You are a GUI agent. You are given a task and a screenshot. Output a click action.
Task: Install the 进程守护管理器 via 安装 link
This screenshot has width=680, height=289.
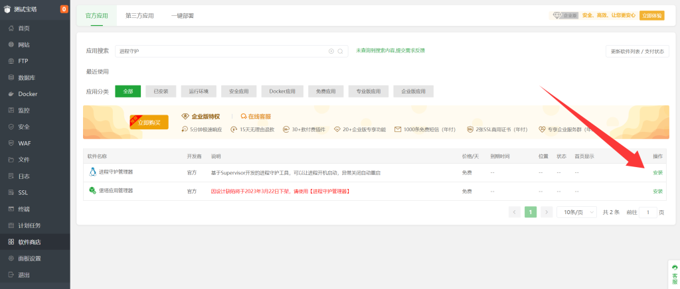coord(657,172)
